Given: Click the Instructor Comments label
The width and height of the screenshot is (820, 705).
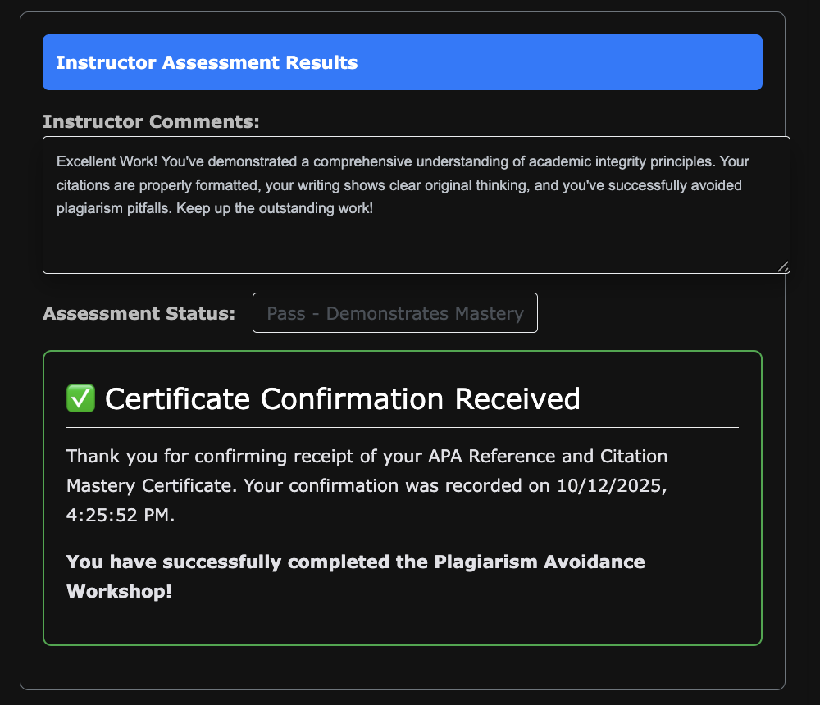Looking at the screenshot, I should [151, 122].
